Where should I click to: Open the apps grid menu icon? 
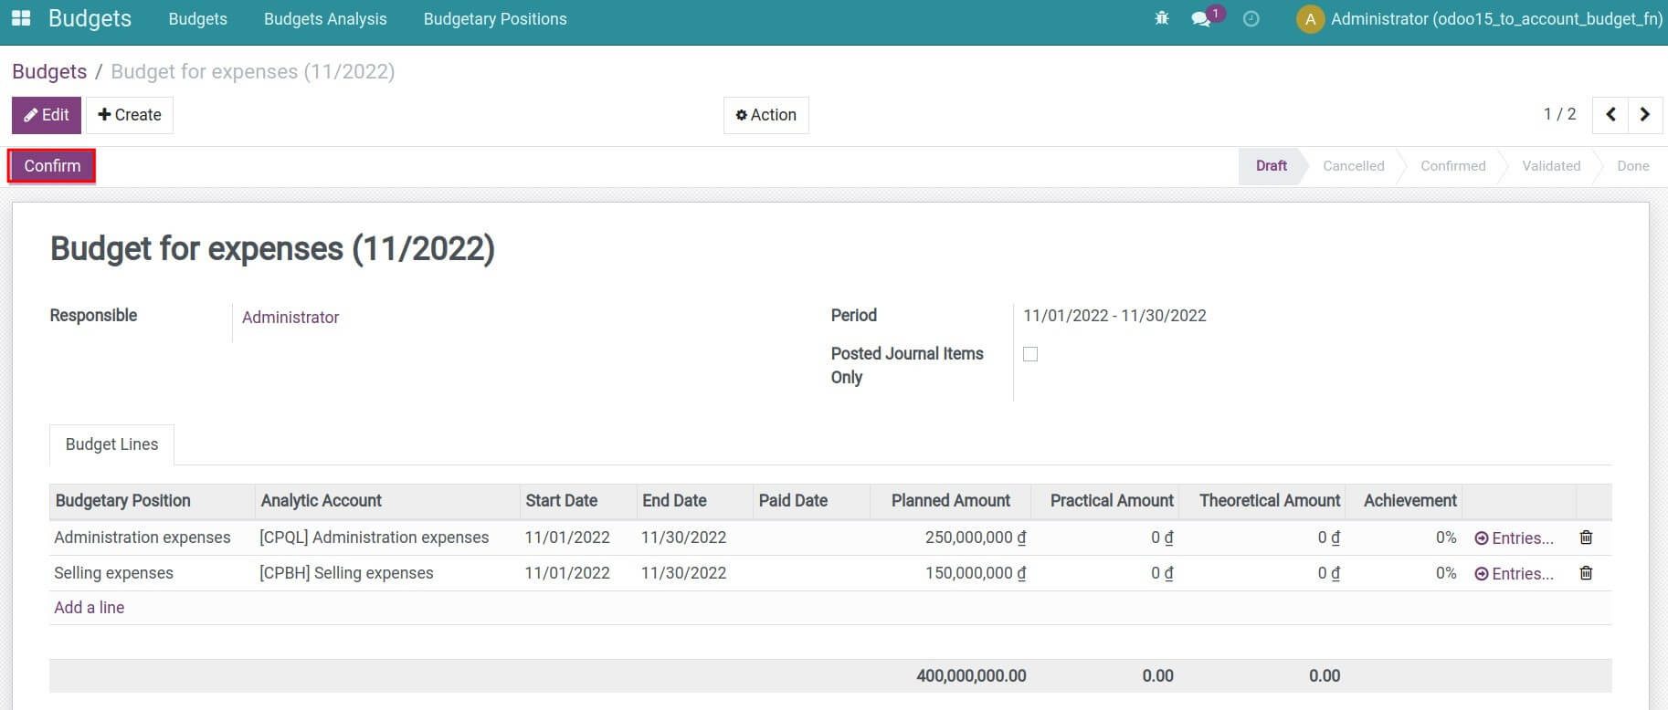coord(20,18)
